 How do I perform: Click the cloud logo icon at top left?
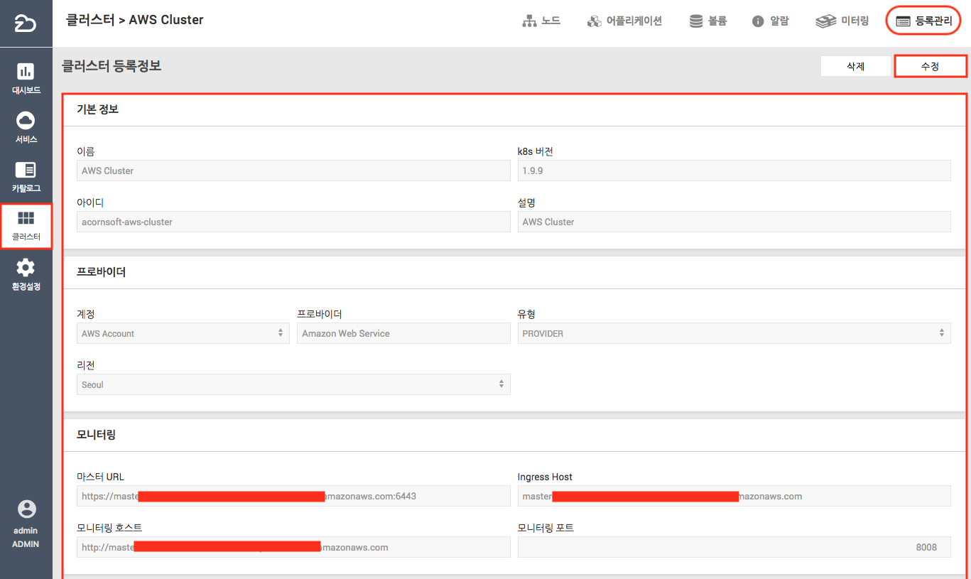(26, 23)
